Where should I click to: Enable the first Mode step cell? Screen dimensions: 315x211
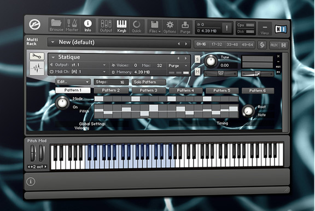coord(99,99)
